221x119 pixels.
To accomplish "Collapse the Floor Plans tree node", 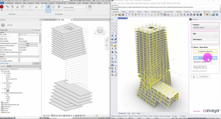I will [x=2, y=73].
